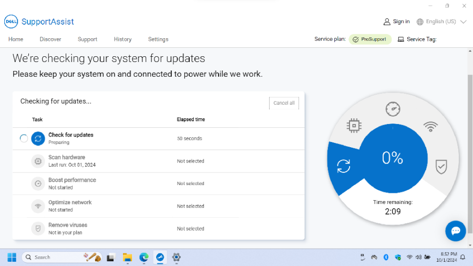The width and height of the screenshot is (473, 266).
Task: Click the taskbar clock showing 8:52 PM
Action: [447, 257]
